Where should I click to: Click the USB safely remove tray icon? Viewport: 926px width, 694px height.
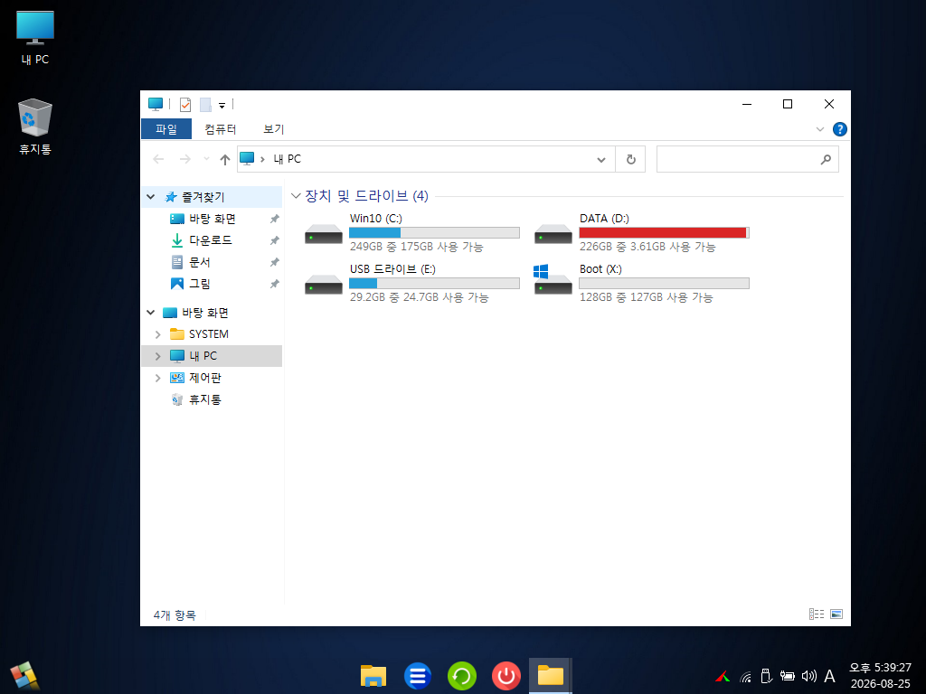coord(766,676)
